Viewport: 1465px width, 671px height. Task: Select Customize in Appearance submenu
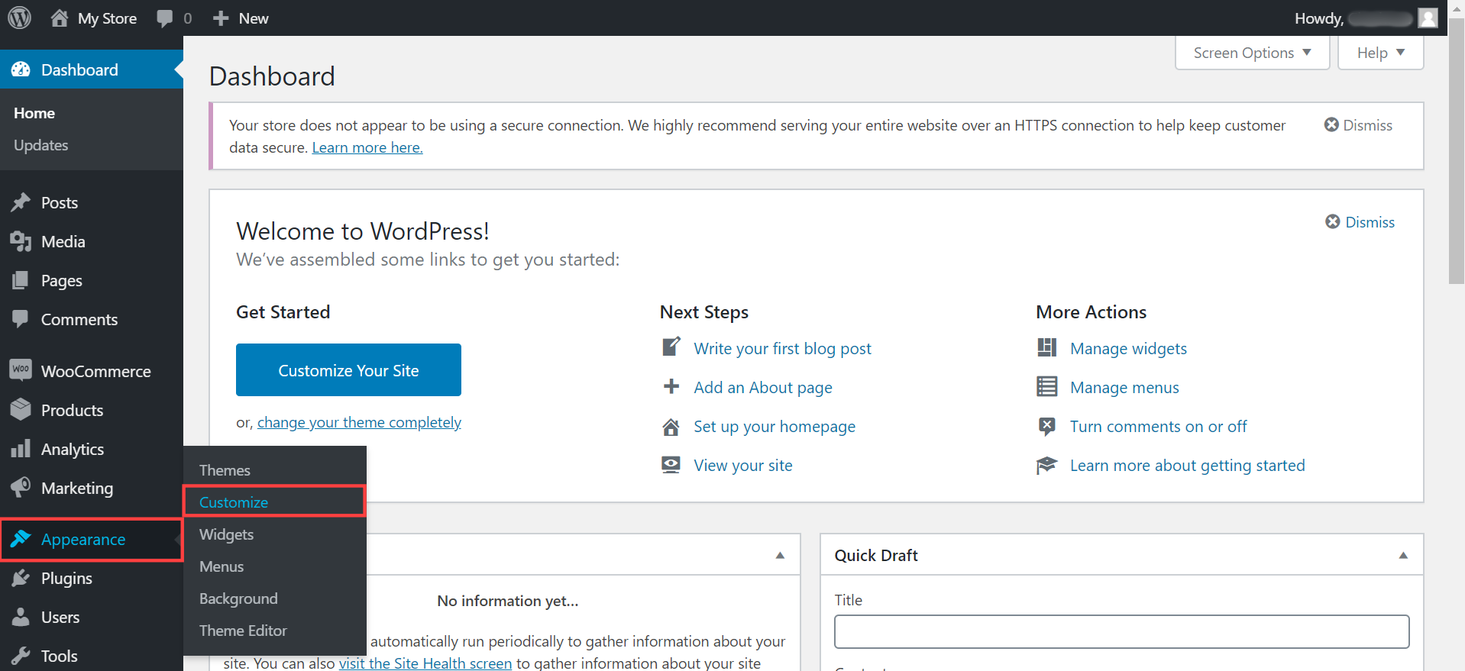[x=233, y=502]
